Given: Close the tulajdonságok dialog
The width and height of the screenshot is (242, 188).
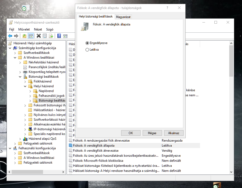Looking at the screenshot, I should click(179, 8).
